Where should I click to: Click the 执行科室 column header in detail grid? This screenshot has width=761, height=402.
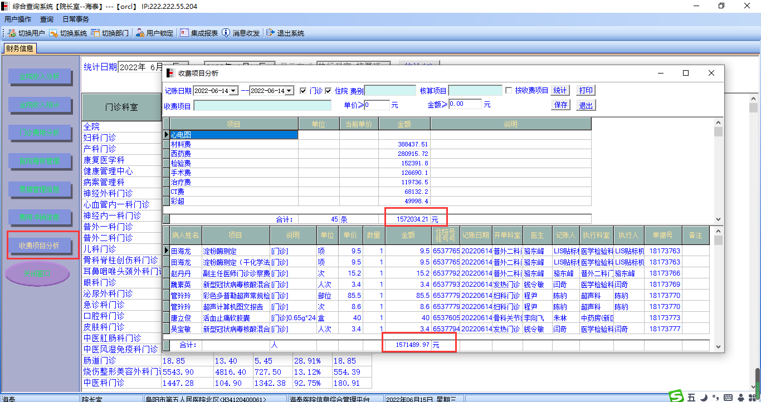click(x=596, y=235)
